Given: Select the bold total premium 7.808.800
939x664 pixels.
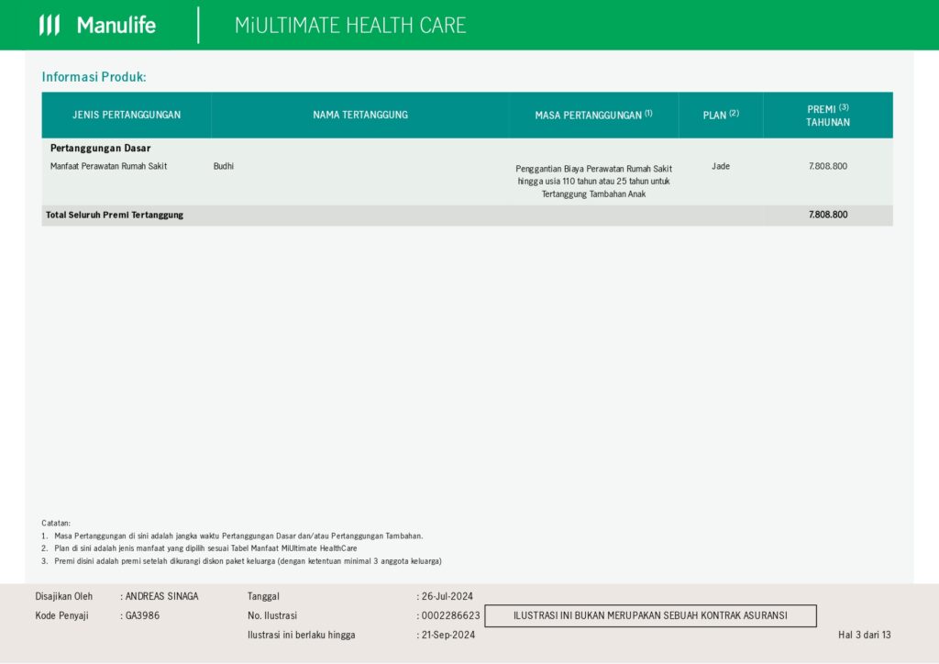Looking at the screenshot, I should [x=828, y=215].
